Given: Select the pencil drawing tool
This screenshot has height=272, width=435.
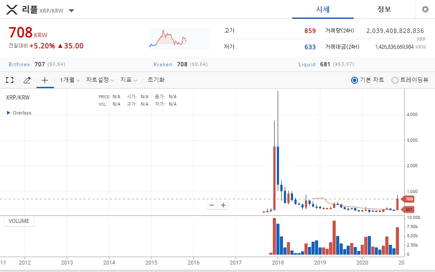Looking at the screenshot, I should coord(27,80).
